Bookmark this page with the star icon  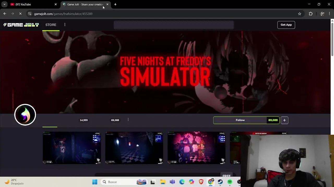click(x=300, y=14)
